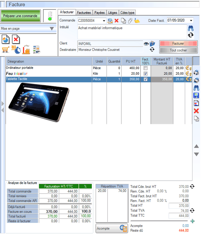
Task: Open the Litiges tab
Action: click(112, 12)
